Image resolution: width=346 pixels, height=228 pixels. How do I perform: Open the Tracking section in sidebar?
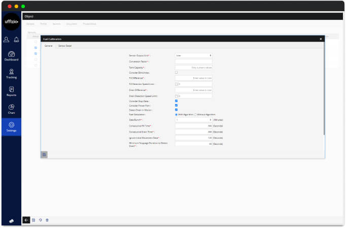pos(12,74)
